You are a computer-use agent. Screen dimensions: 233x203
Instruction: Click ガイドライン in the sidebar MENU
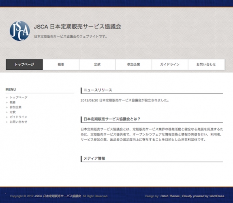click(18, 117)
